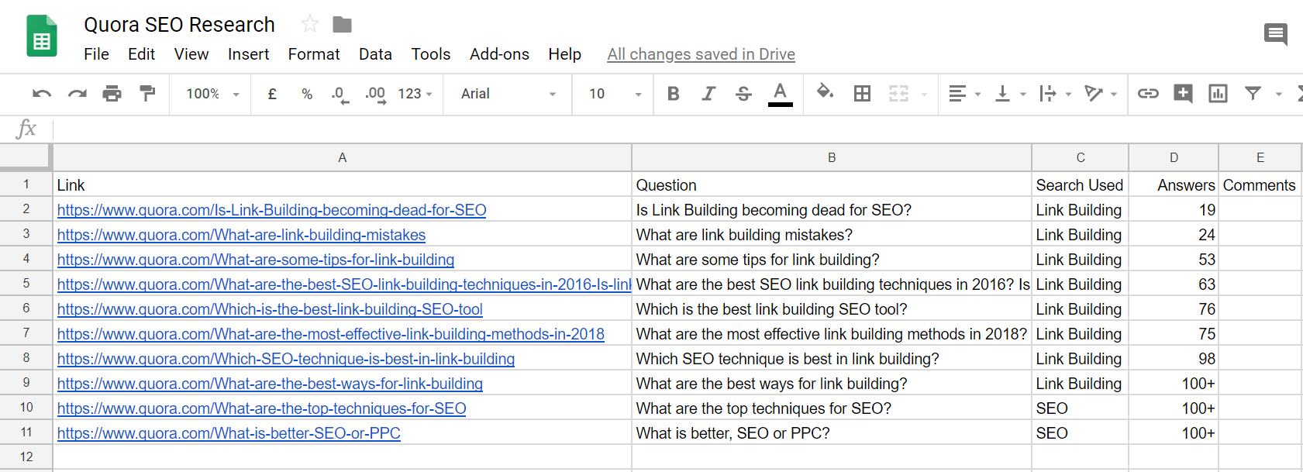Open the Format menu
The image size is (1303, 472).
[313, 54]
